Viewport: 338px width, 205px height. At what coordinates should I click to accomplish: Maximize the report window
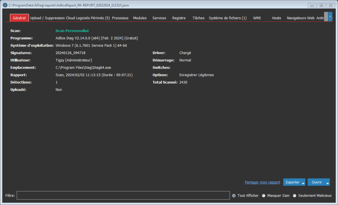[x=321, y=5]
